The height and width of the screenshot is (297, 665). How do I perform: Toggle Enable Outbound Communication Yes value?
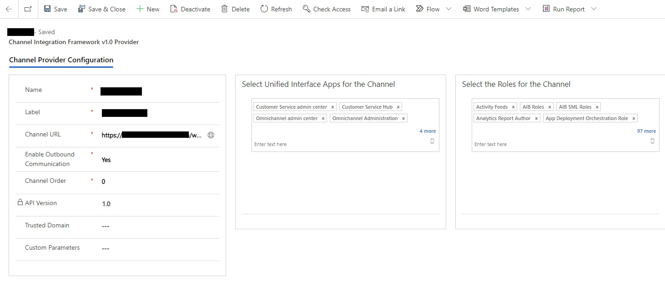tap(106, 160)
